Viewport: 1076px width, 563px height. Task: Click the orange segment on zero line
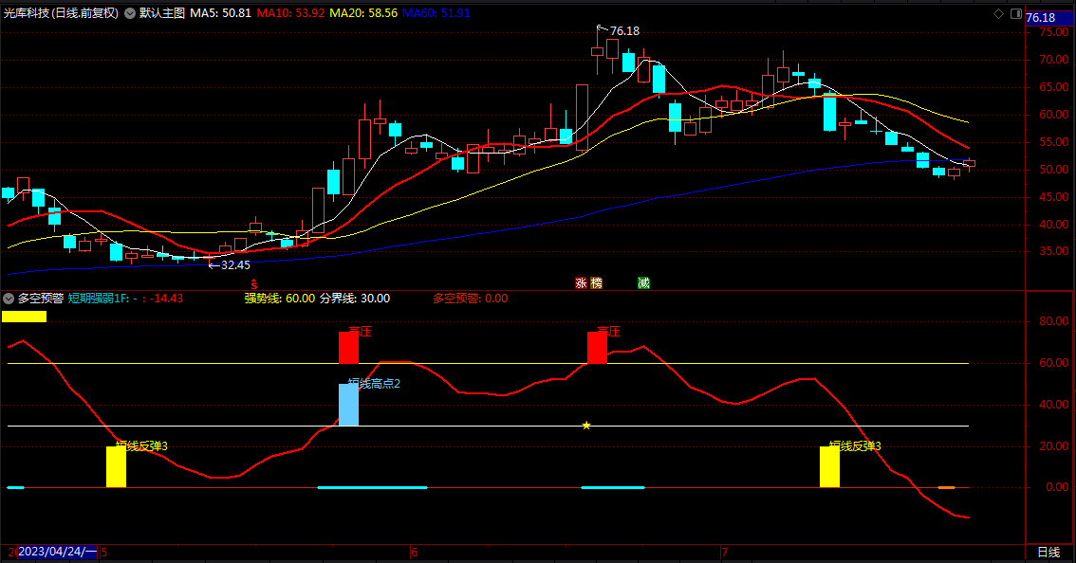946,487
